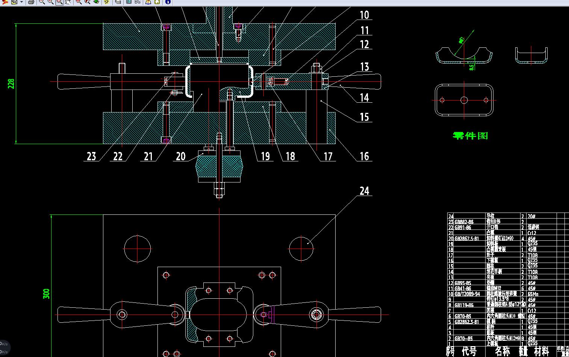Click leader callout number 22 below assembly view

click(x=118, y=156)
